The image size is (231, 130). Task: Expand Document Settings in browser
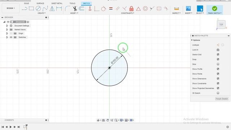coord(7,26)
